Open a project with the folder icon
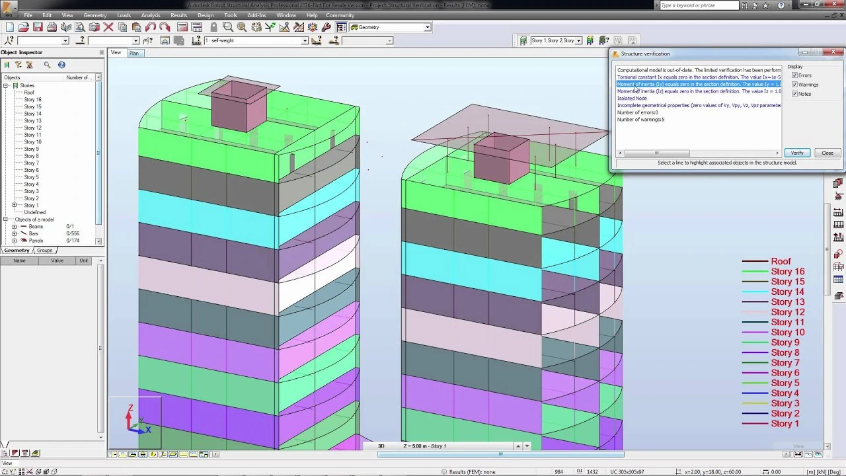The height and width of the screenshot is (476, 846). 24,27
